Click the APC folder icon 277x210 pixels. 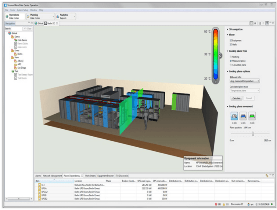click(16, 64)
